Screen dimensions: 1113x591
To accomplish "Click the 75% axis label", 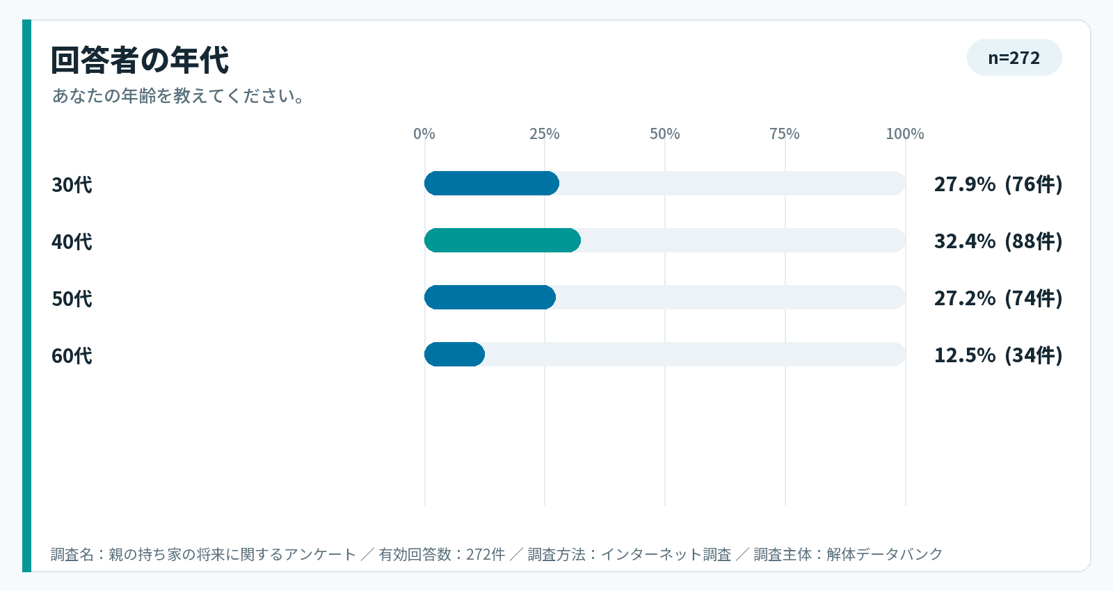I will coord(785,133).
